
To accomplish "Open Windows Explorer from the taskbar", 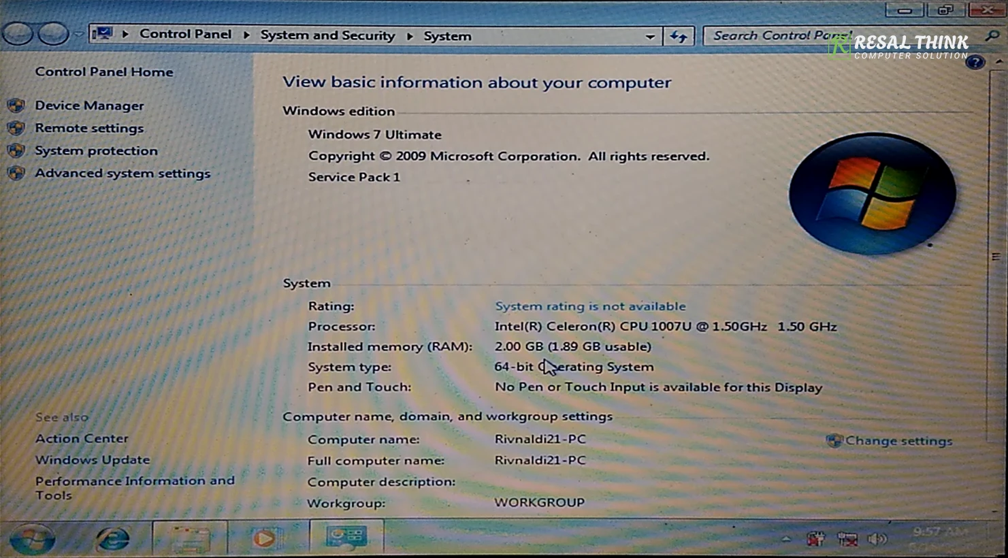I will [x=190, y=539].
